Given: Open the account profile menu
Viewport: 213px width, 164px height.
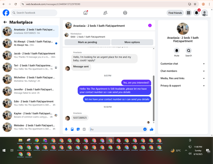Looking at the screenshot, I should click(204, 13).
